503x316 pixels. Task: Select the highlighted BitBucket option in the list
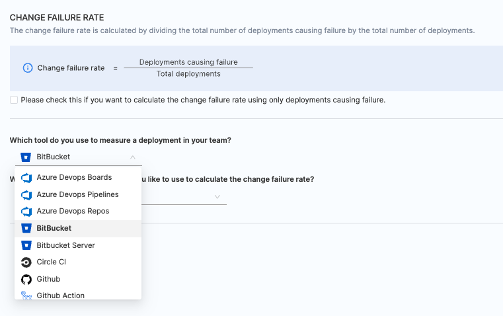54,228
